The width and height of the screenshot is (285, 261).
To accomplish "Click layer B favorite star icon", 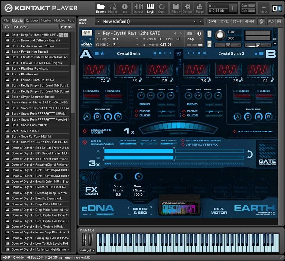I will (x=256, y=53).
